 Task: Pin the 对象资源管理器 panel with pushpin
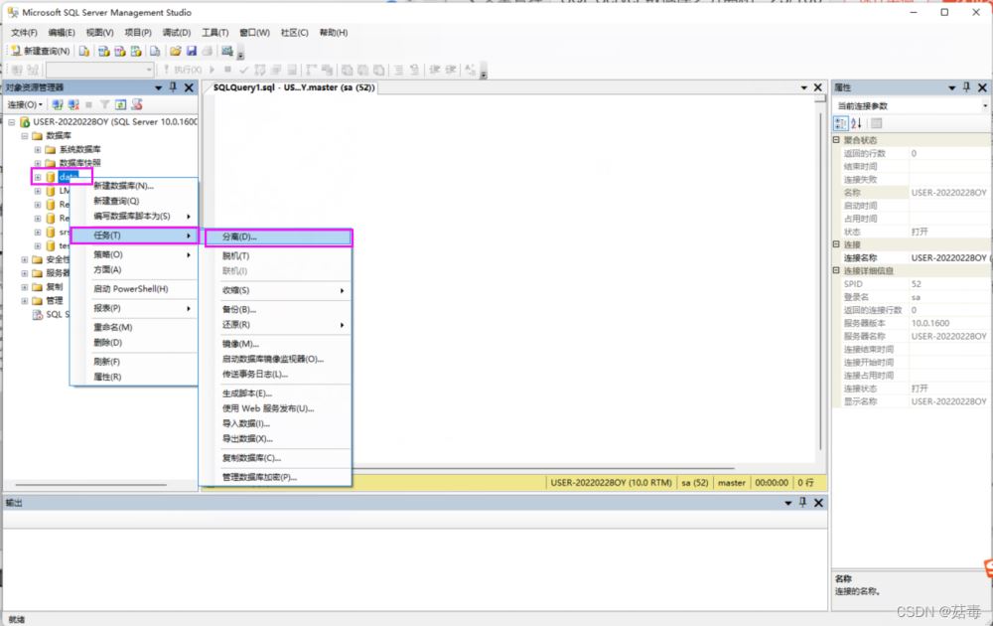(x=173, y=87)
